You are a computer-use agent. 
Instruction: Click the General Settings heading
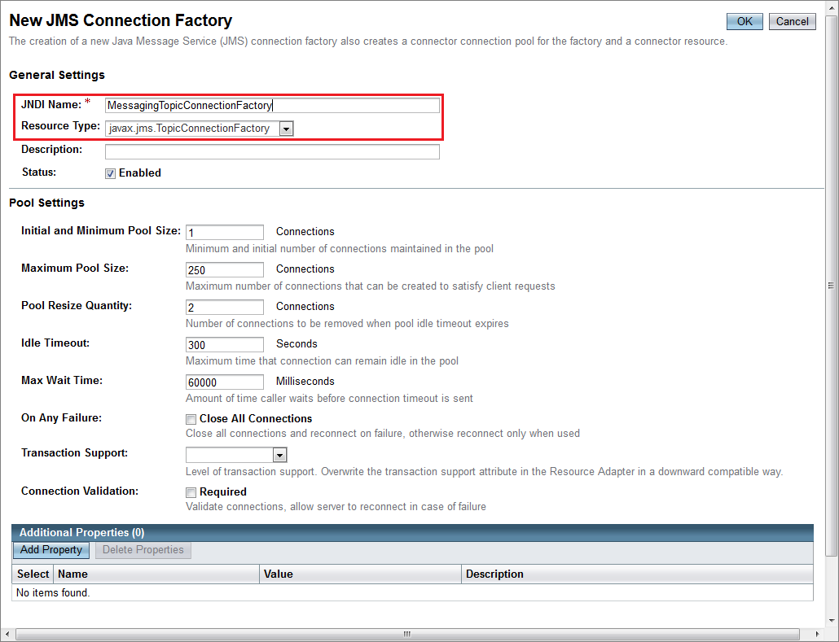tap(57, 76)
